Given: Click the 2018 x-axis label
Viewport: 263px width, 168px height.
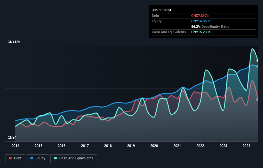Looking at the screenshot, I should (108, 146).
